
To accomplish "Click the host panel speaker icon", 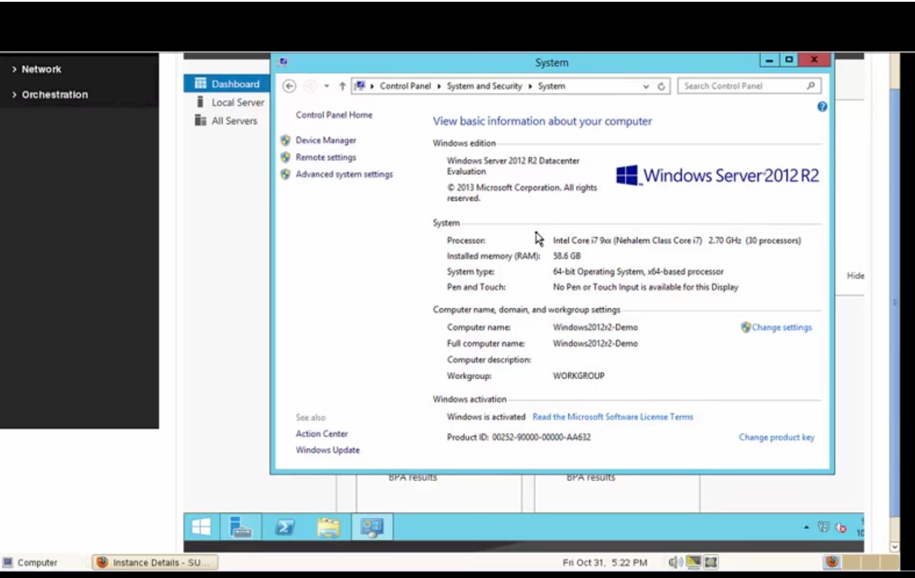I will tap(676, 562).
